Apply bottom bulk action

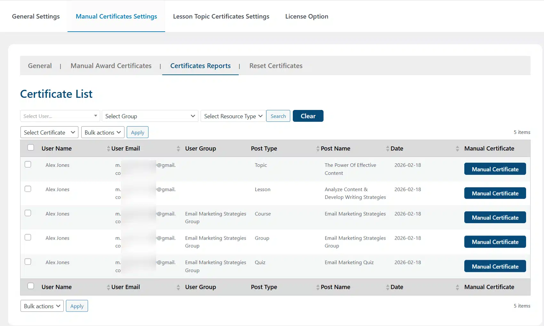click(77, 306)
